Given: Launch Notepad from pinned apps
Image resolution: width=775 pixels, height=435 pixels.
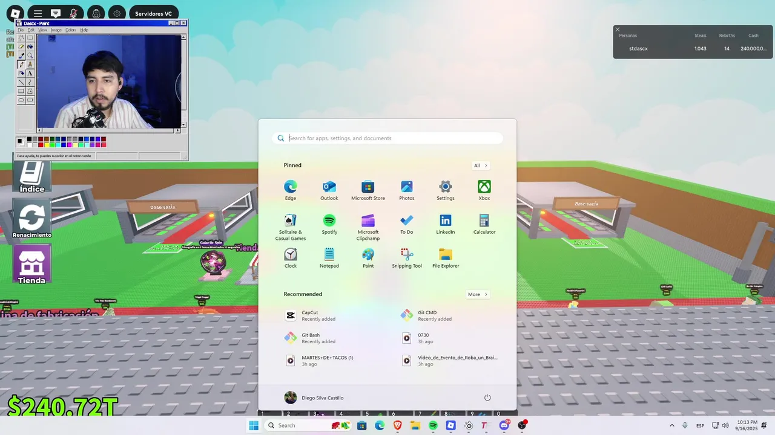Looking at the screenshot, I should coord(329,257).
